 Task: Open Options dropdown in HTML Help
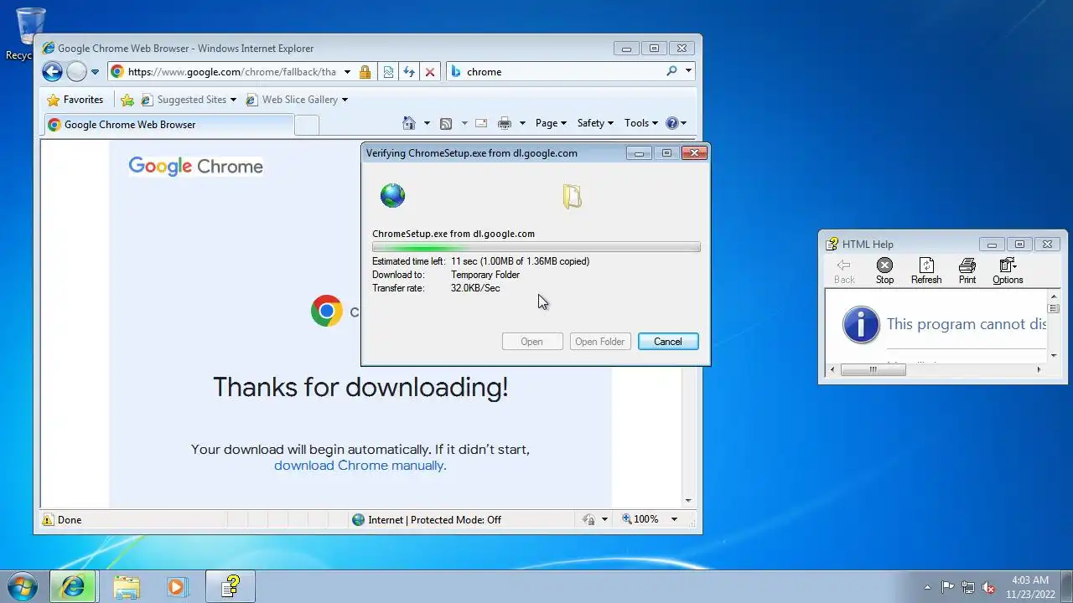1008,271
